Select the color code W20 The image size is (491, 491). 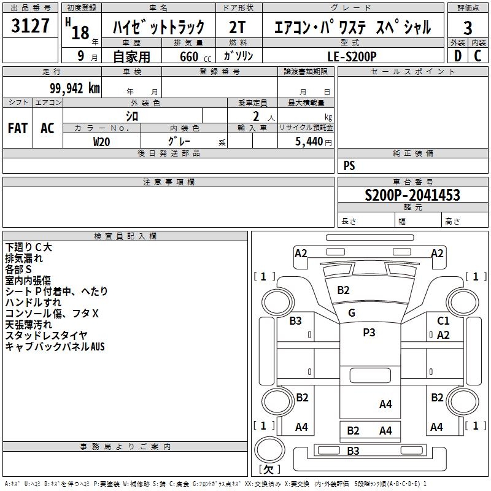(x=101, y=141)
